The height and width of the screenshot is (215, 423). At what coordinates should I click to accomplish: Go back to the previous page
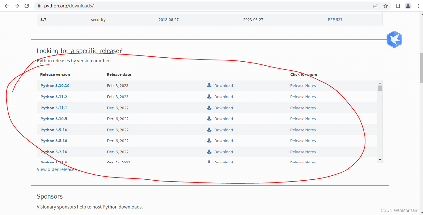[7, 6]
